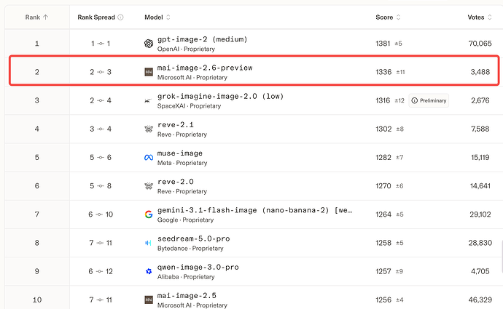Click the "SpaceXAI · Proprietary" label
Viewport: 503px width, 309px height.
pos(189,106)
